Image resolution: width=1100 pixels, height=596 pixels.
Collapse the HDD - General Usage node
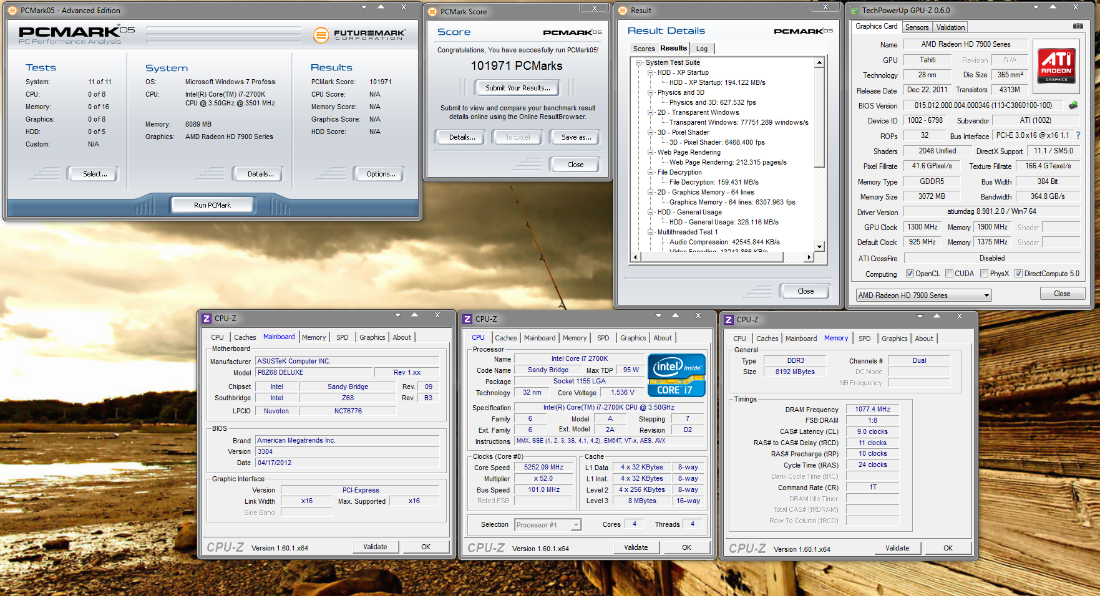(x=651, y=212)
